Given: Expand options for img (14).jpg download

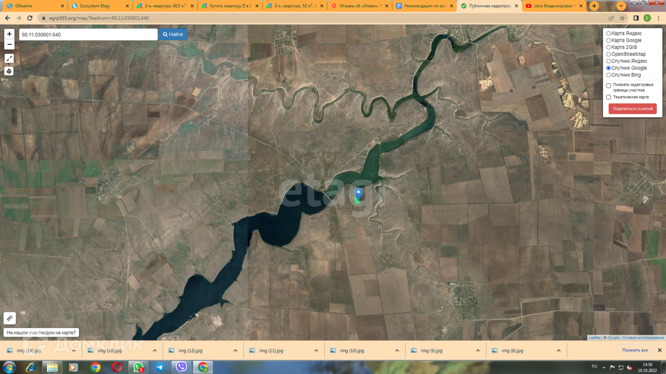Looking at the screenshot, I should coord(74,350).
